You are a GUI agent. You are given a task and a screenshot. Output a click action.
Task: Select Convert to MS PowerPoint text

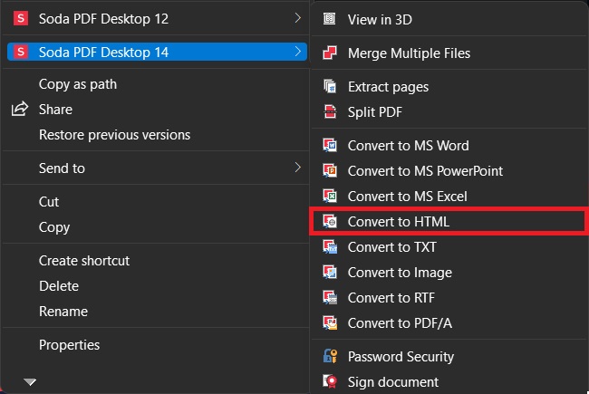pyautogui.click(x=425, y=171)
